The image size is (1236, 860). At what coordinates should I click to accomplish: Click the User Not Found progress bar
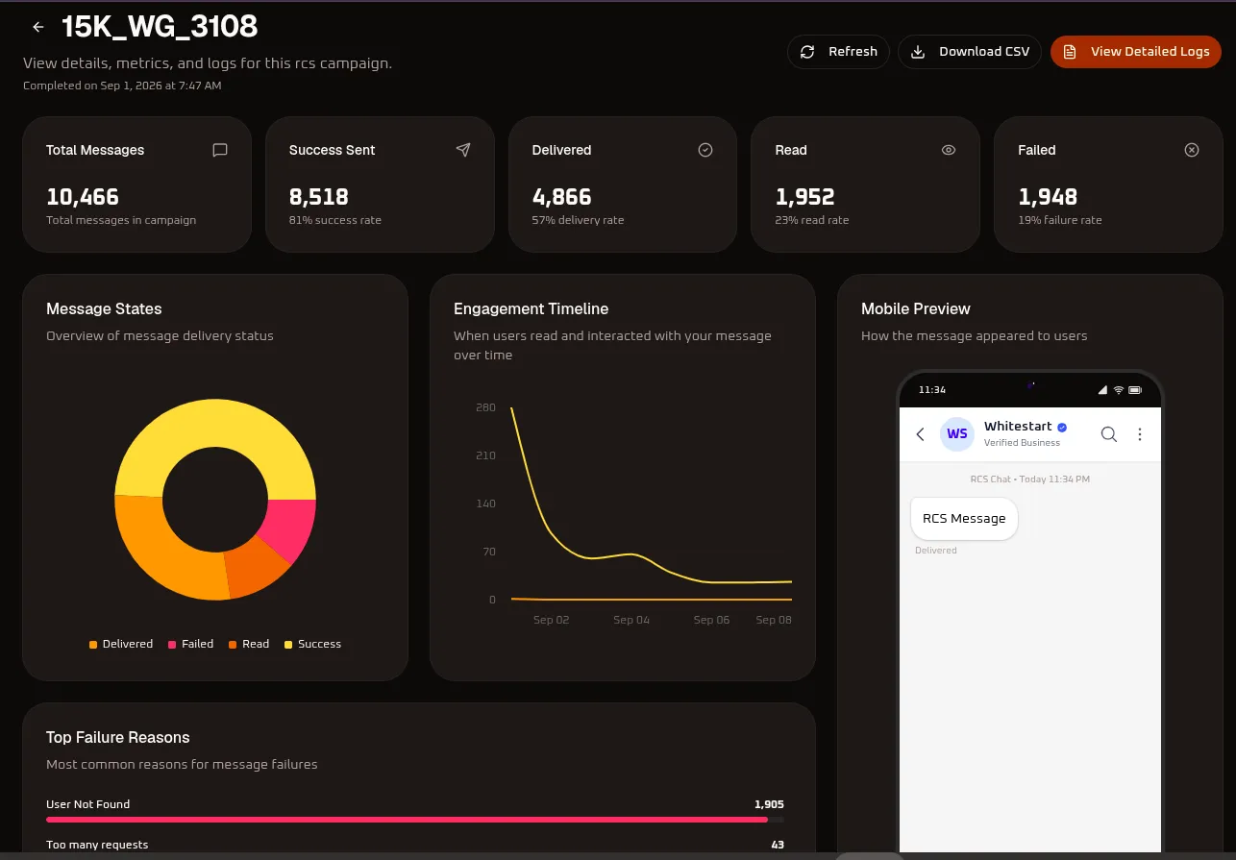415,820
